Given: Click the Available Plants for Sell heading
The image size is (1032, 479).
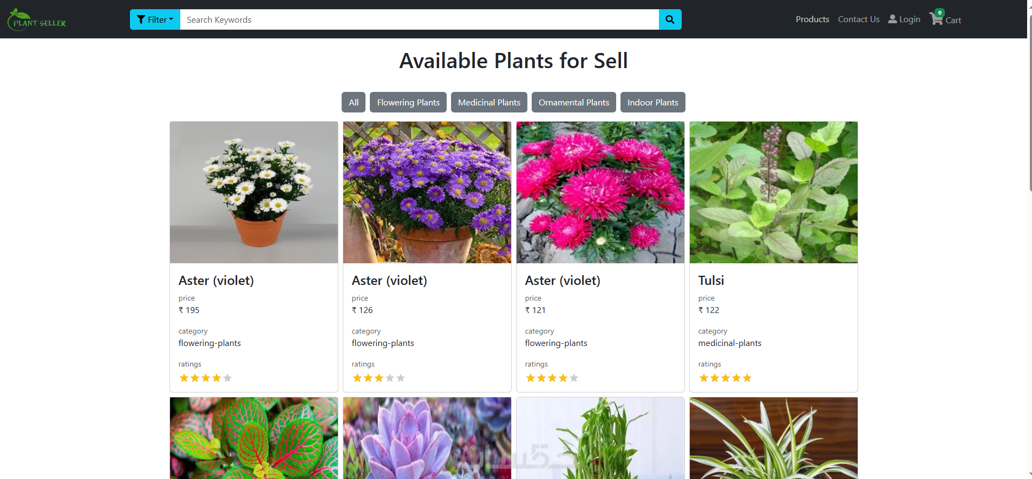Looking at the screenshot, I should coord(513,61).
